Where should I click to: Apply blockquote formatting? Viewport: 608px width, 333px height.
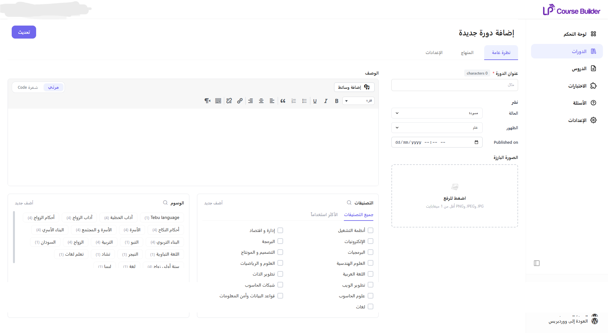pyautogui.click(x=283, y=101)
